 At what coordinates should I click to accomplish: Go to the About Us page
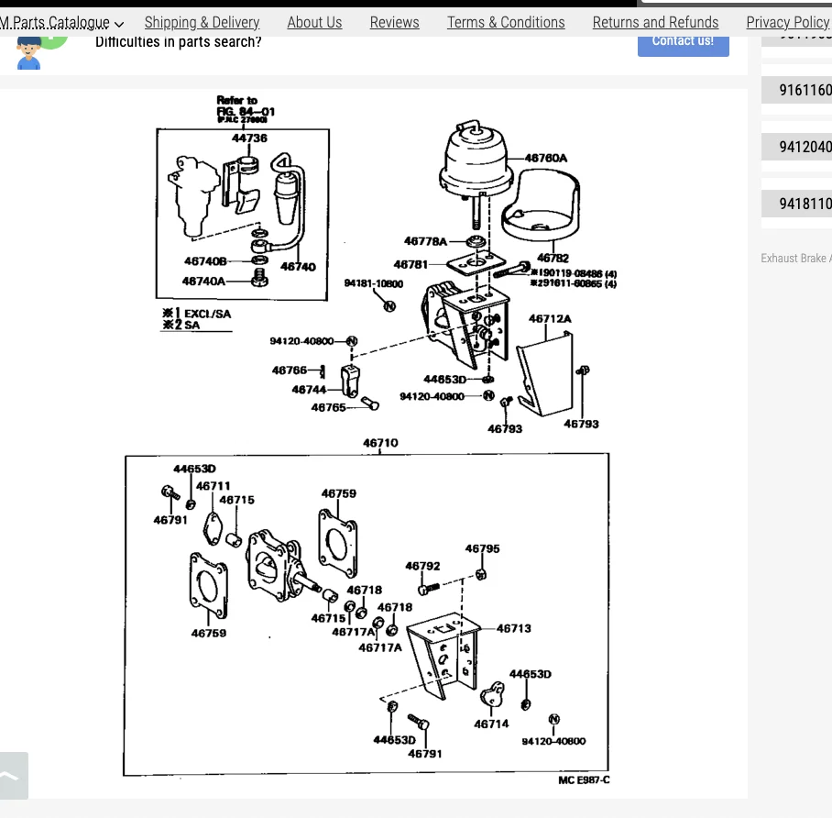click(314, 23)
